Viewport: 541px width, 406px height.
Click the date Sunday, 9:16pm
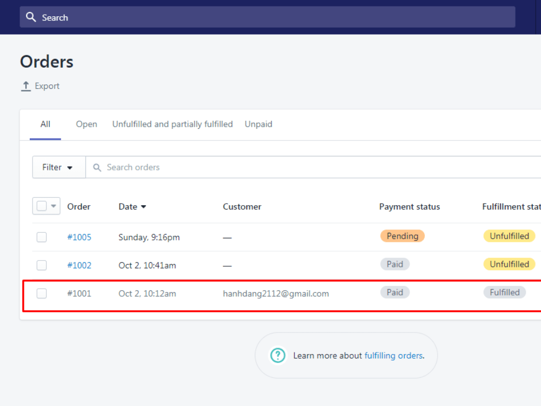click(149, 238)
